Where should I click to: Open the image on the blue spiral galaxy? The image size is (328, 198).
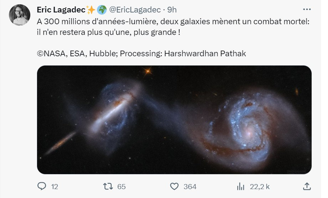249,127
